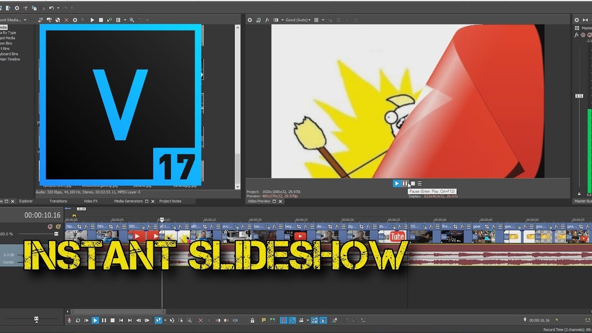
Task: Open Project Video Properties gear in preview
Action: click(250, 20)
